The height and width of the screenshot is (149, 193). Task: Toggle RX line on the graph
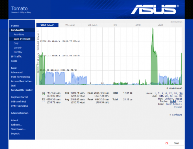(x=43, y=93)
